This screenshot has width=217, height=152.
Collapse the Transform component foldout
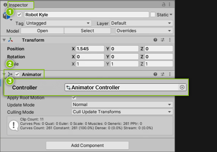point(4,40)
